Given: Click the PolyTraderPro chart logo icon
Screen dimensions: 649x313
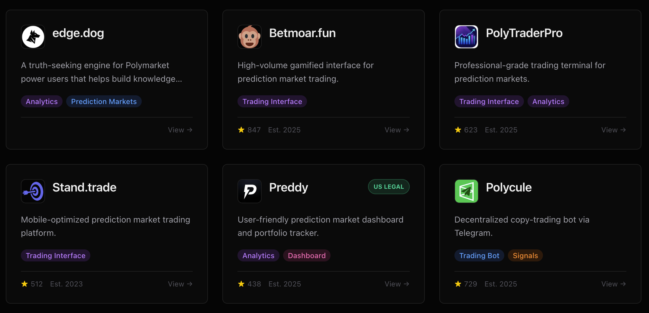Looking at the screenshot, I should tap(466, 37).
